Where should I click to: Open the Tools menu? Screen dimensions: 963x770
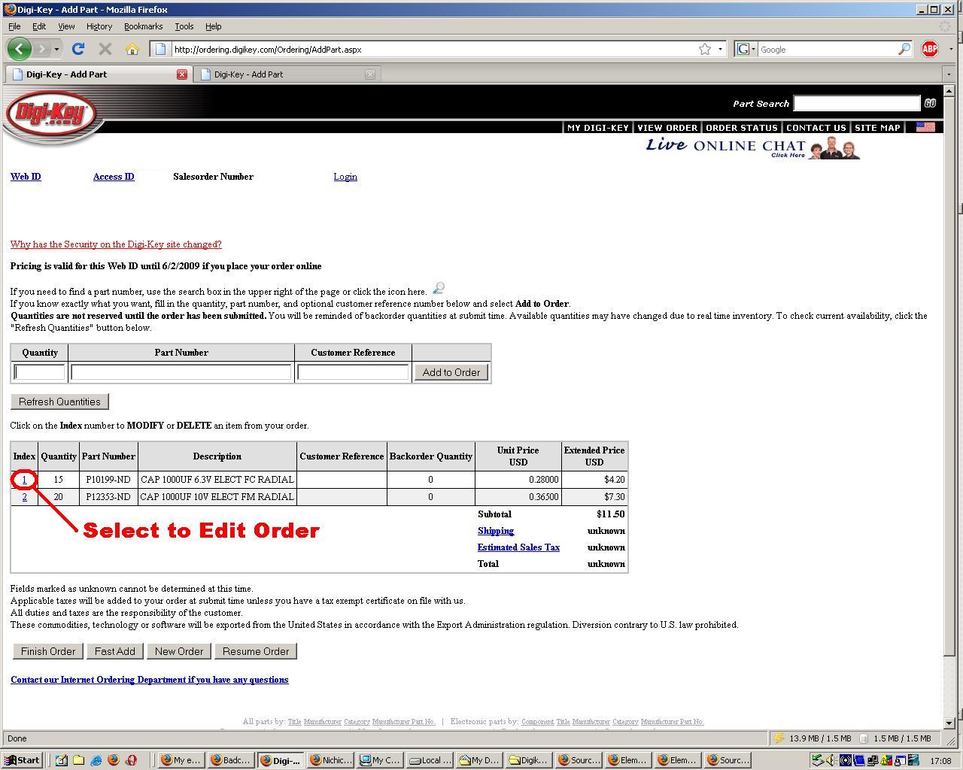click(184, 26)
